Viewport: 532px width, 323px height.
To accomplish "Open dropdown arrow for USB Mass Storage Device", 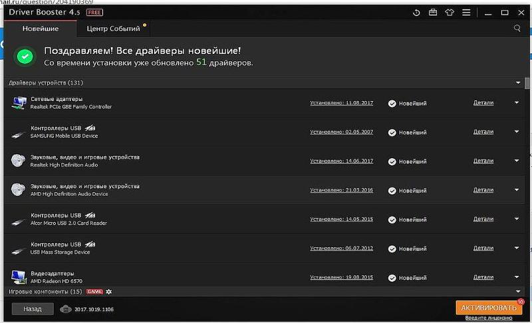I will pos(517,248).
